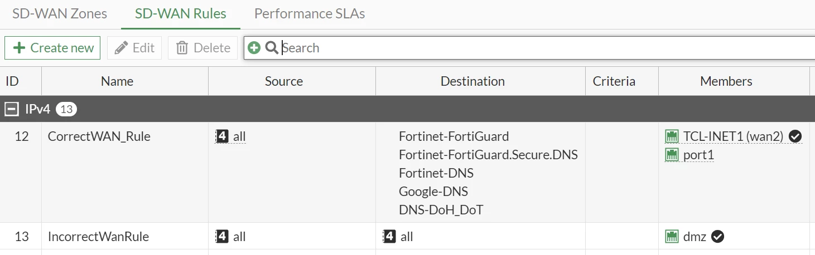This screenshot has height=255, width=815.
Task: Click the dmz interface icon
Action: tap(672, 237)
